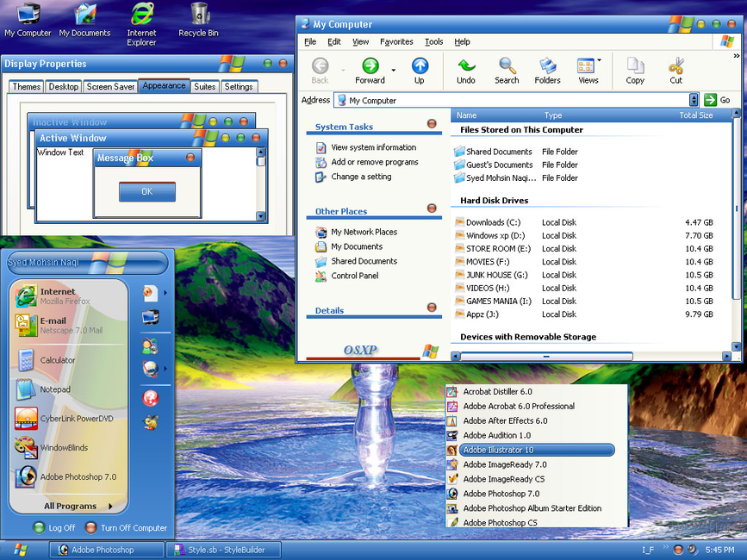Switch to the Settings tab

pyautogui.click(x=239, y=87)
